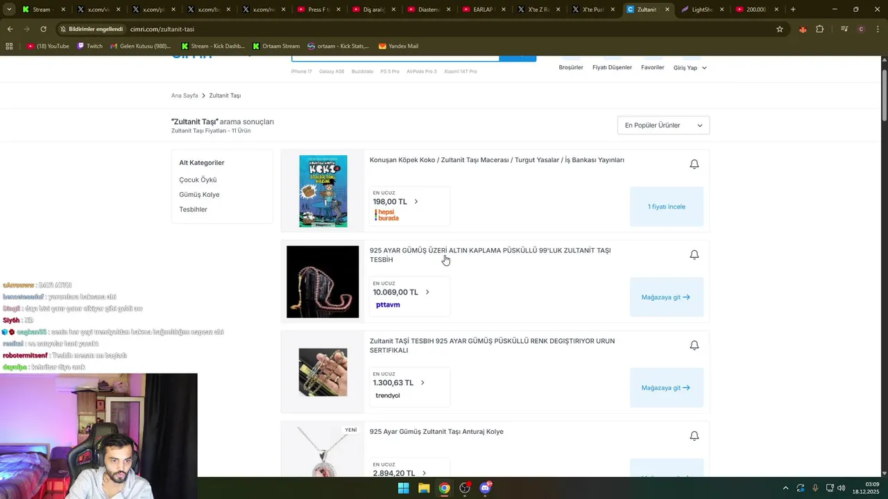This screenshot has width=888, height=499.
Task: Go back to previous page
Action: [10, 29]
